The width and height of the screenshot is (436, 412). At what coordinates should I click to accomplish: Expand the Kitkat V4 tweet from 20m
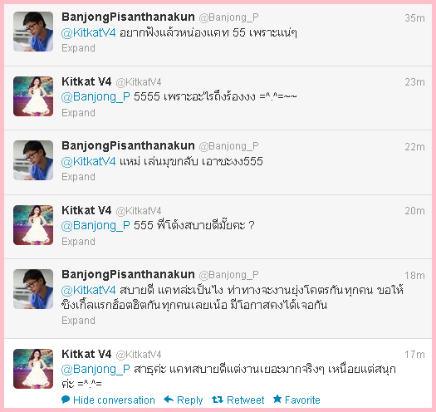click(x=78, y=242)
